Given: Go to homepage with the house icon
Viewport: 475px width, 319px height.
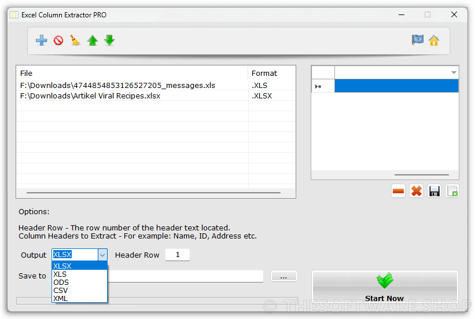Looking at the screenshot, I should point(434,41).
